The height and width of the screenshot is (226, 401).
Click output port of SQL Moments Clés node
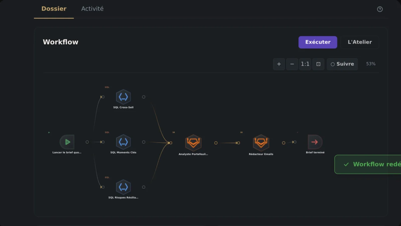[x=144, y=142]
